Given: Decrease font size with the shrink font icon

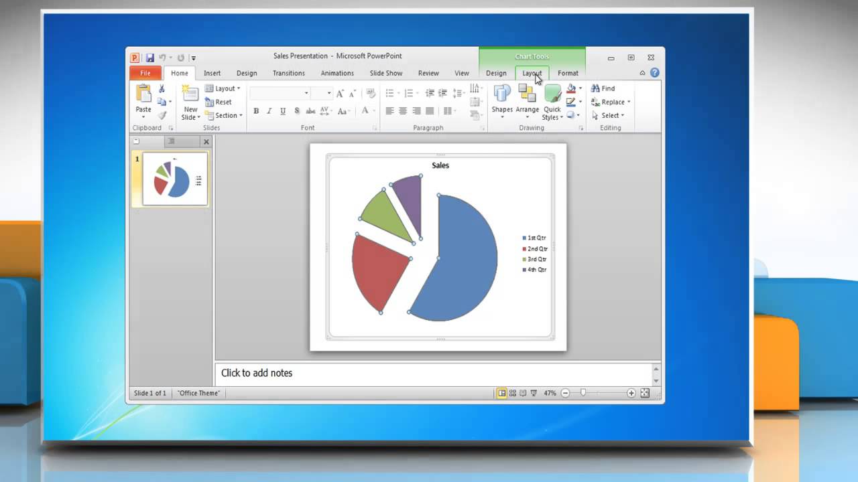Looking at the screenshot, I should (x=353, y=93).
